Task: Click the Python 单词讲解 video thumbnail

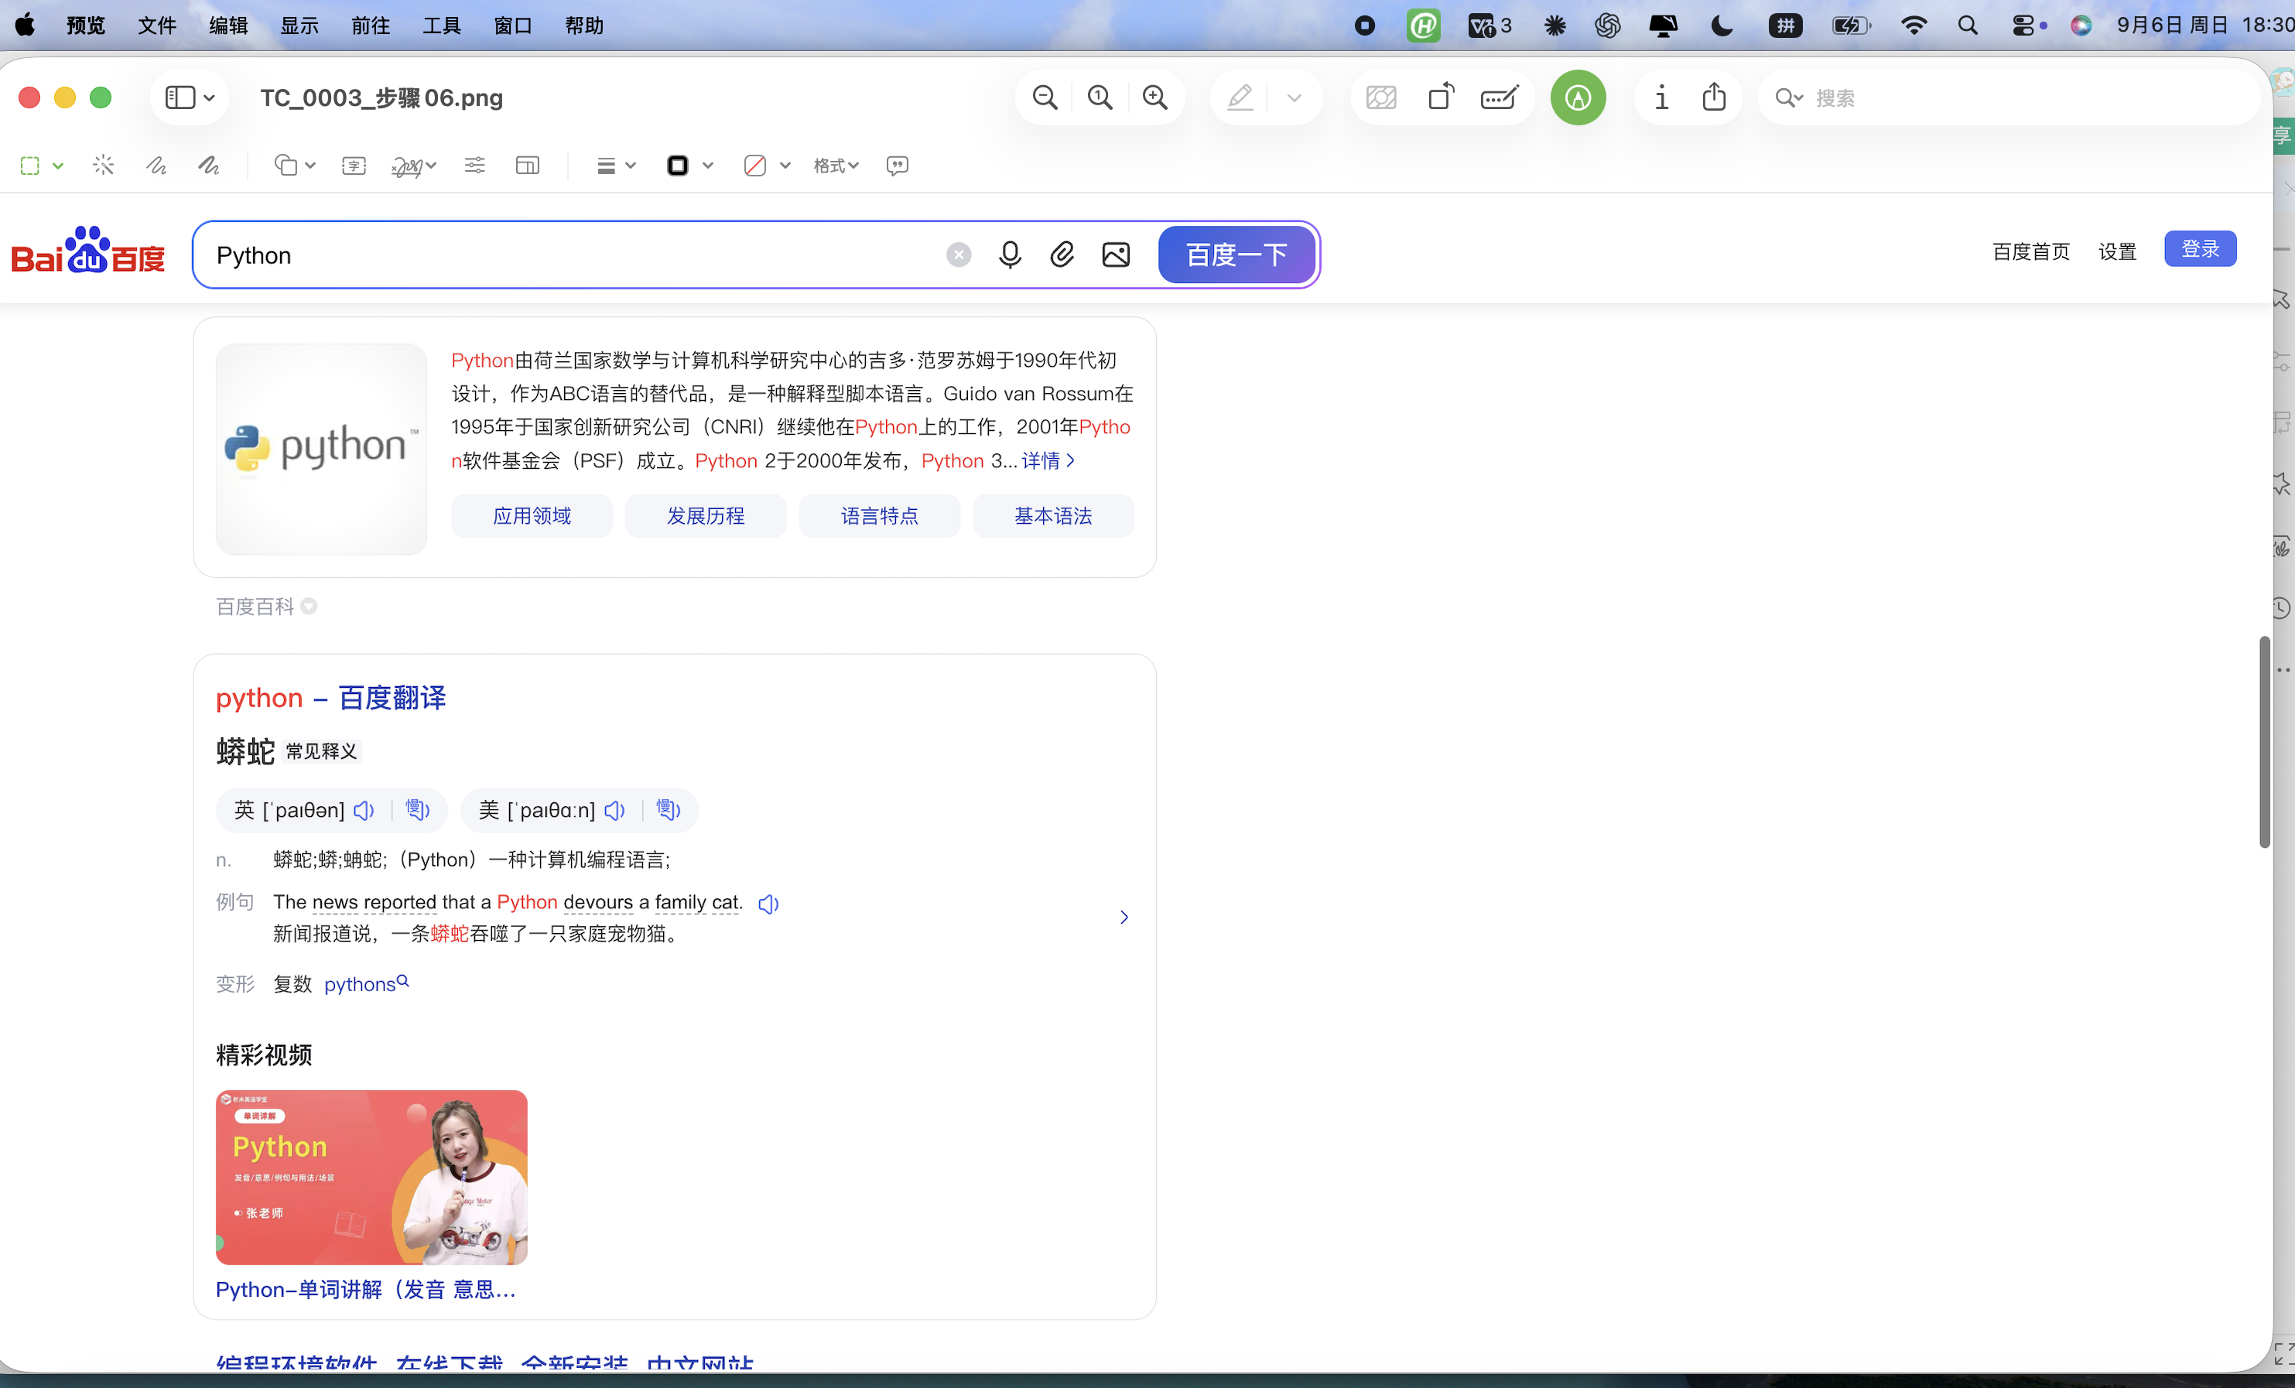Action: tap(371, 1177)
